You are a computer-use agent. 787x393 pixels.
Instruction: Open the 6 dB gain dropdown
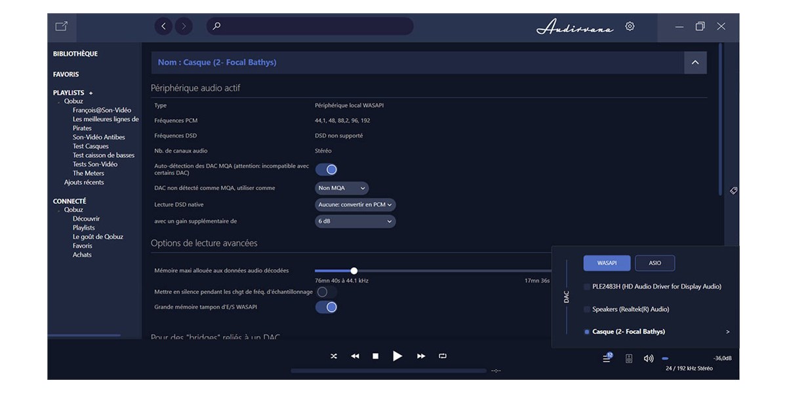[x=355, y=221]
